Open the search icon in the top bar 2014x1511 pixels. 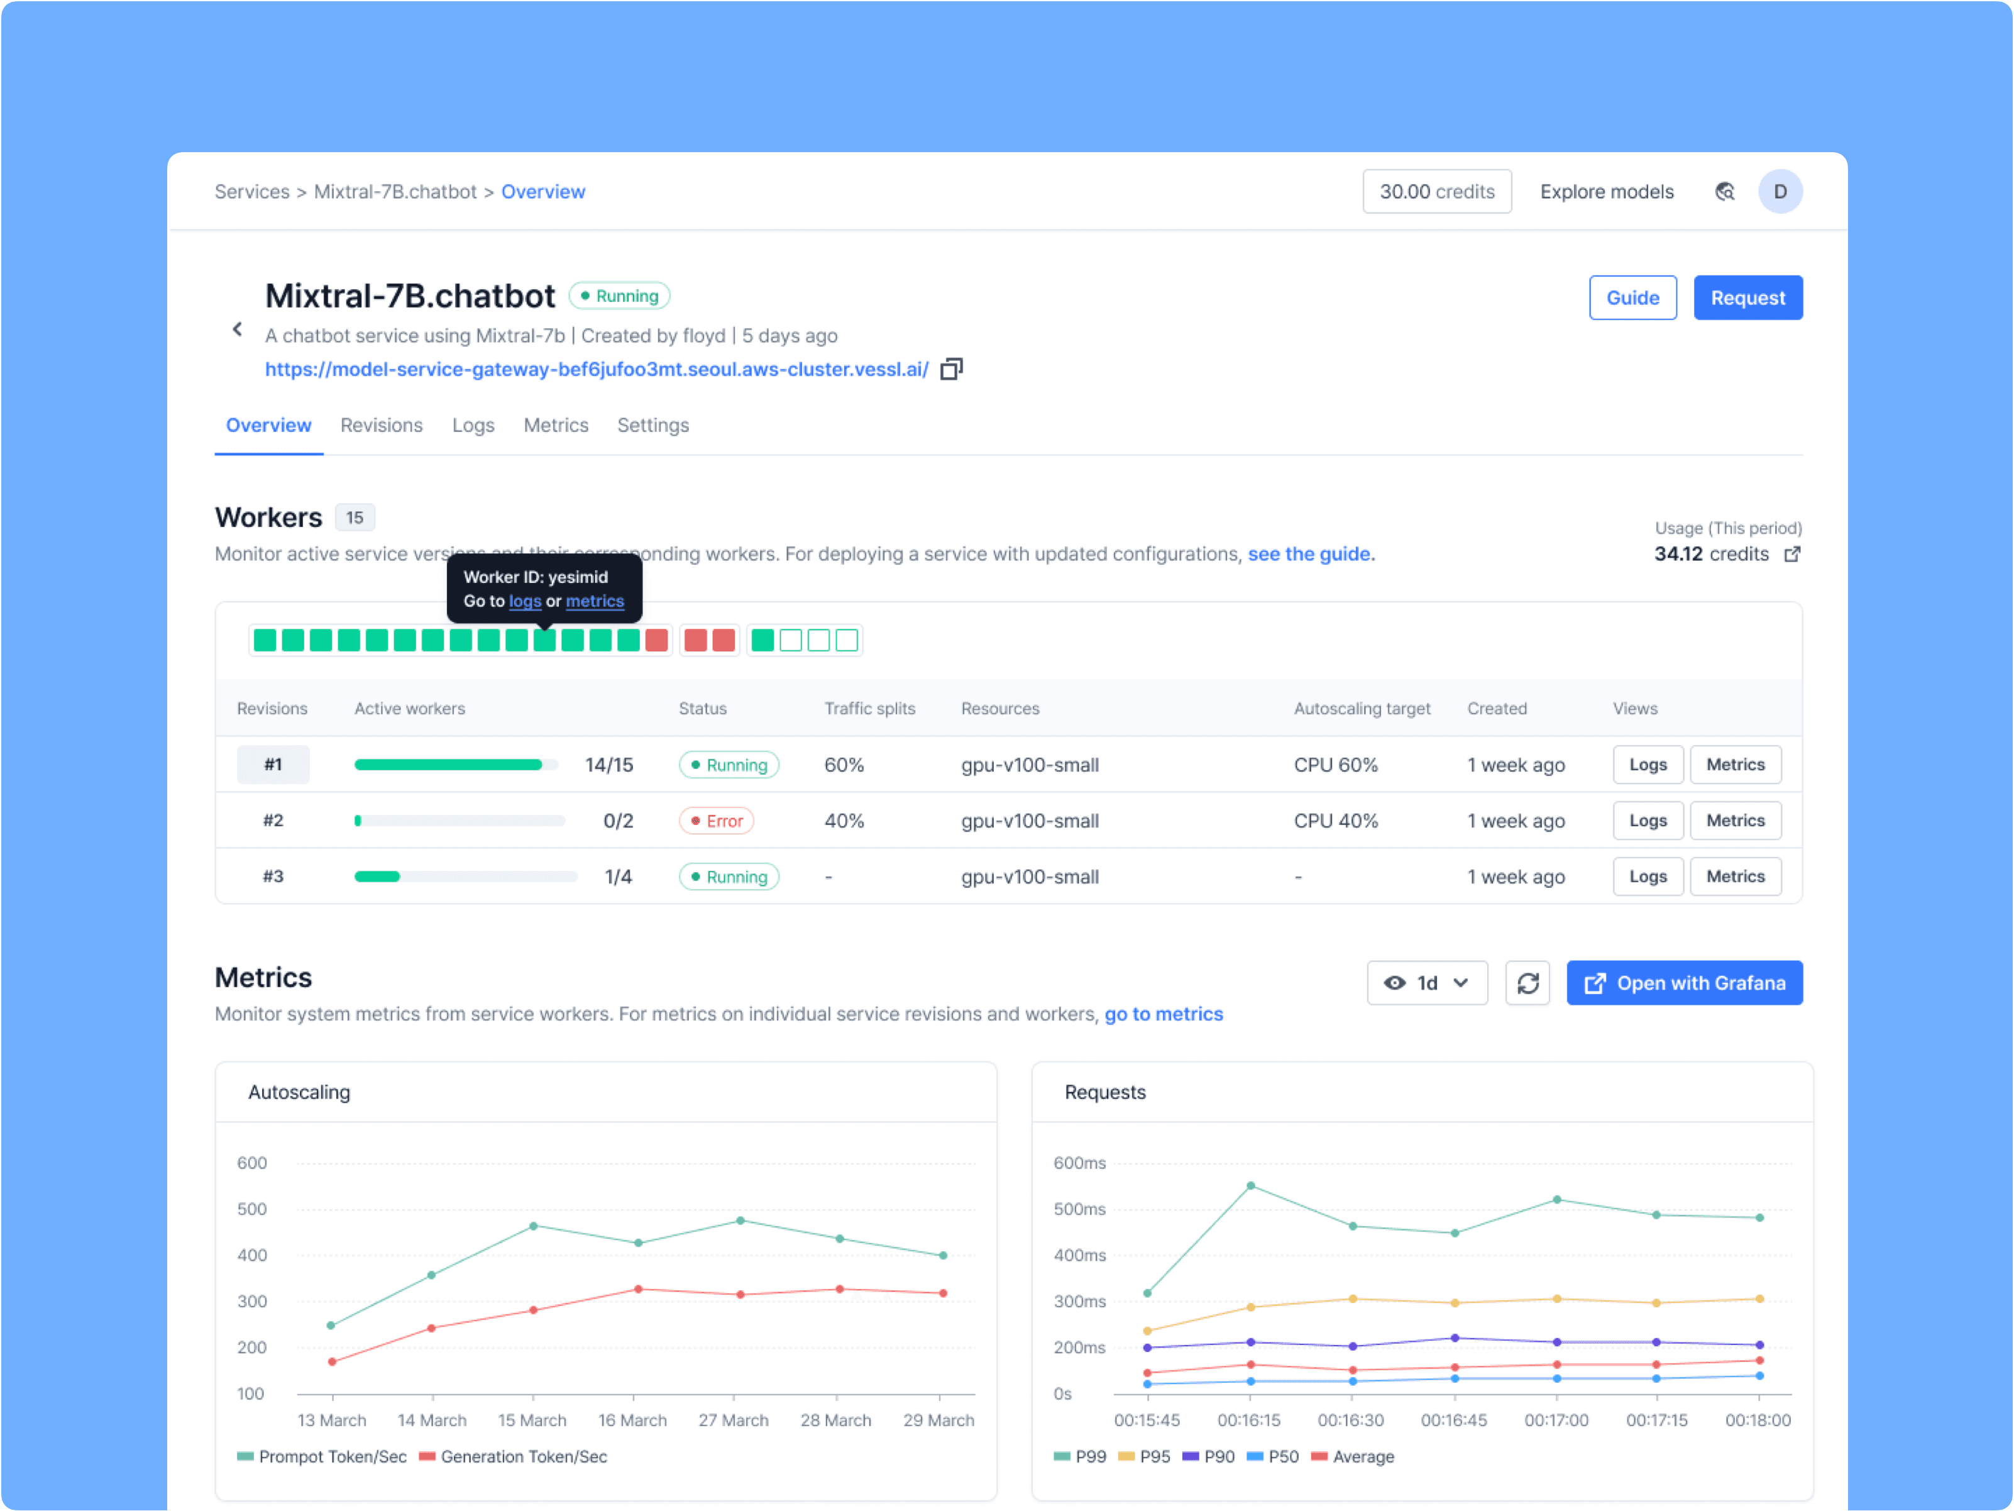1725,191
